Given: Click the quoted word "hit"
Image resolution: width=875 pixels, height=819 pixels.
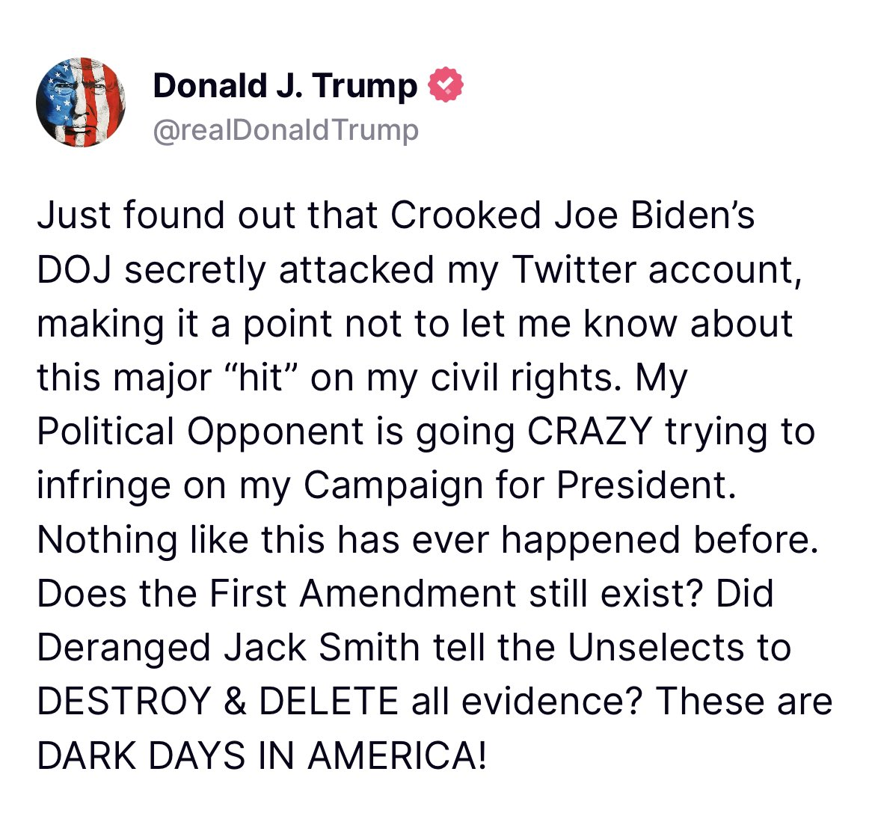Looking at the screenshot, I should [252, 378].
